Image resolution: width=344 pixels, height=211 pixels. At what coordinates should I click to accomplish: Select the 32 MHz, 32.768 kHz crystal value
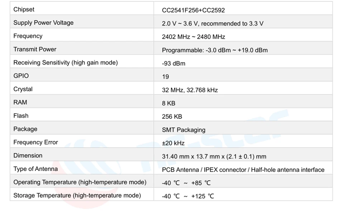pos(190,90)
